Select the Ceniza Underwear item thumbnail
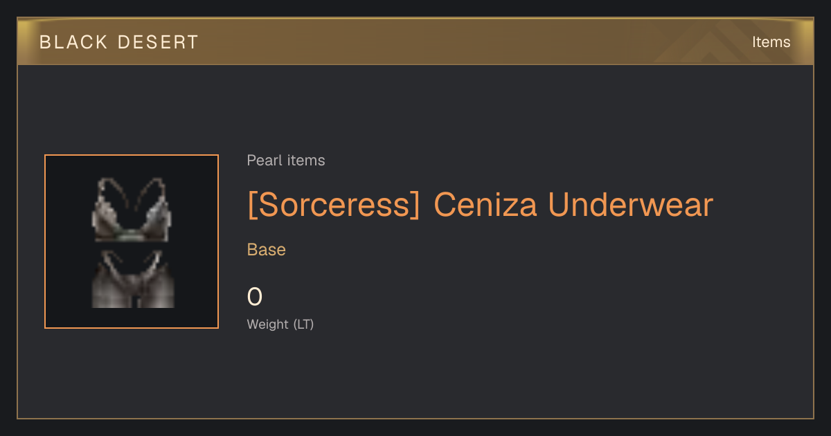This screenshot has width=831, height=436. 132,242
